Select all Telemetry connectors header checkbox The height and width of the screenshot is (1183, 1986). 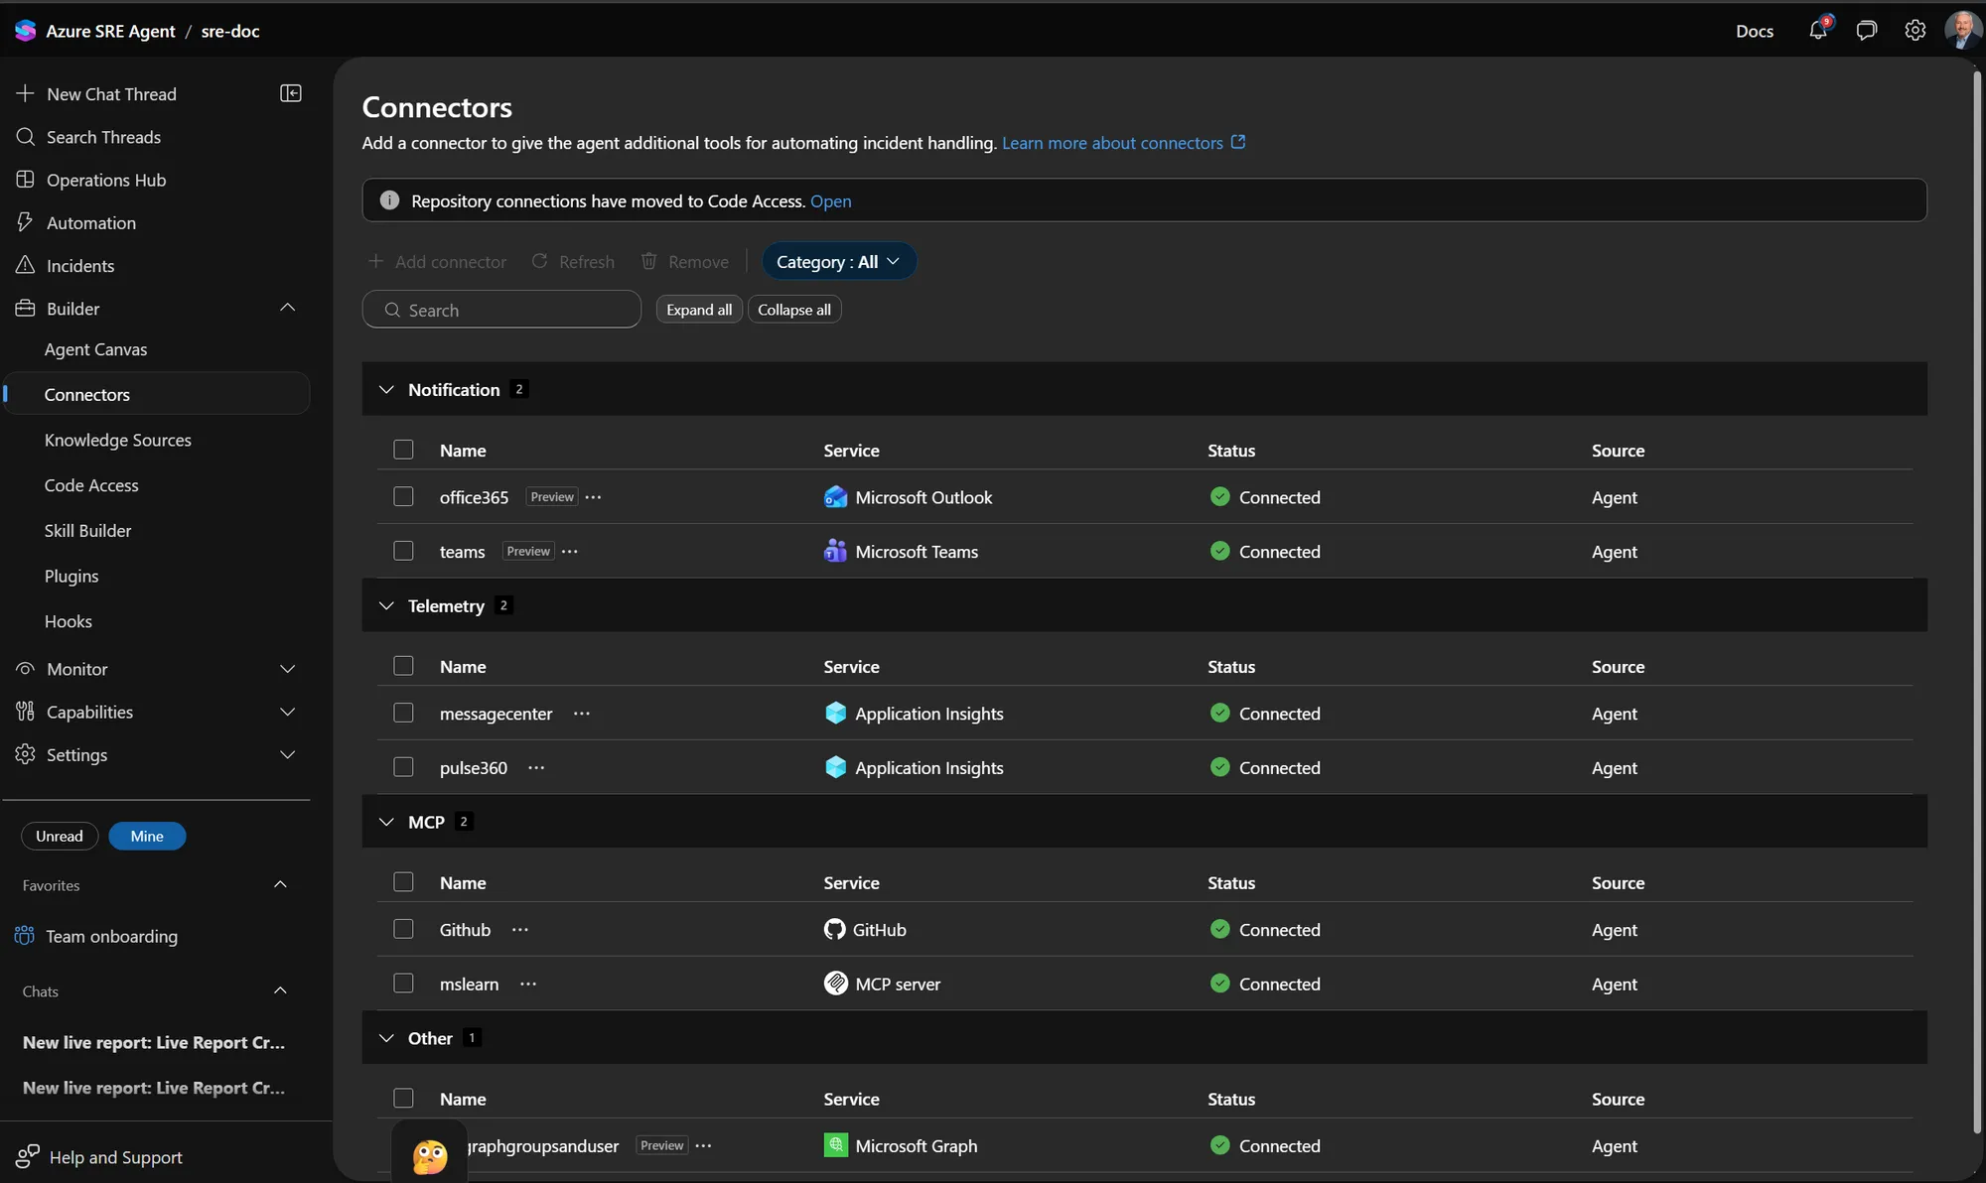click(x=403, y=666)
